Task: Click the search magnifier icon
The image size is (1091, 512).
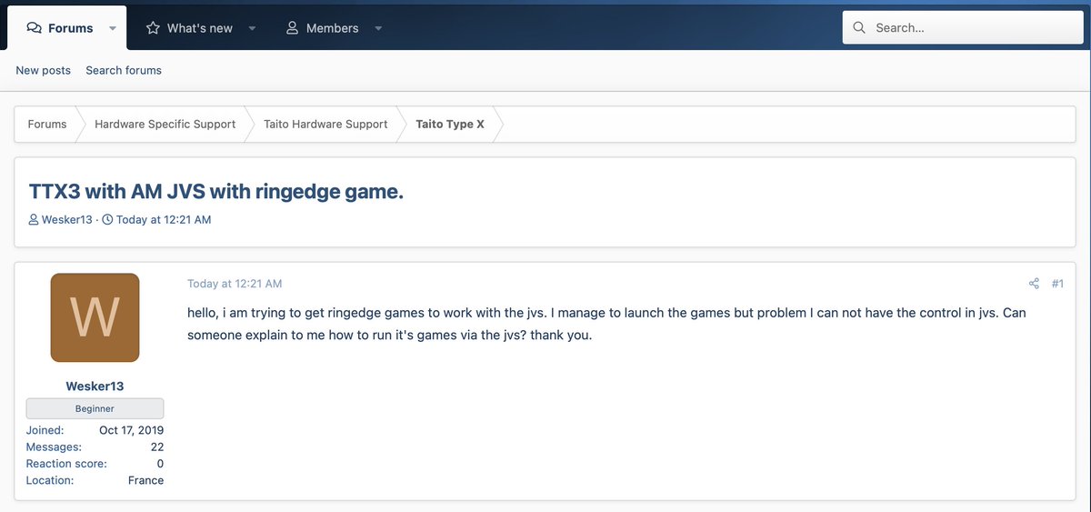Action: pyautogui.click(x=859, y=28)
